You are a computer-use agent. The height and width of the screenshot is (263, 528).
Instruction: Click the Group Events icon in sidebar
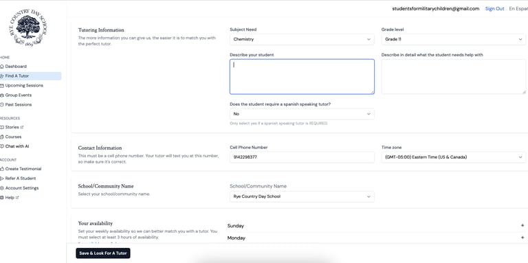coord(2,95)
